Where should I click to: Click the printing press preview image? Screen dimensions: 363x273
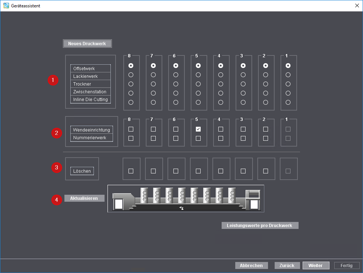click(x=186, y=199)
